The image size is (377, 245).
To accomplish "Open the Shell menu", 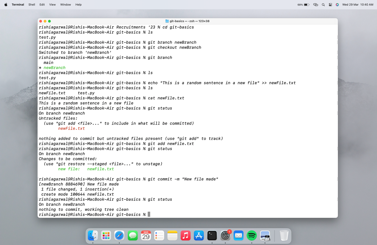I will point(31,4).
